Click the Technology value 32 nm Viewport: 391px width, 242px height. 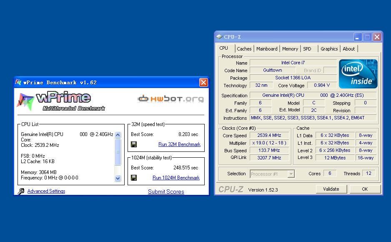[261, 85]
